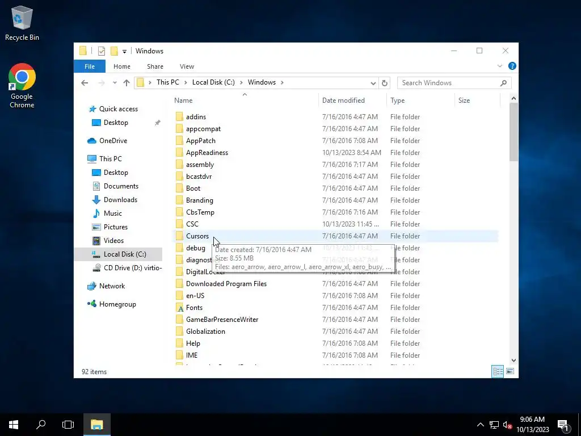Click the Properties quick access toolbar icon
This screenshot has height=436, width=581.
coord(101,51)
